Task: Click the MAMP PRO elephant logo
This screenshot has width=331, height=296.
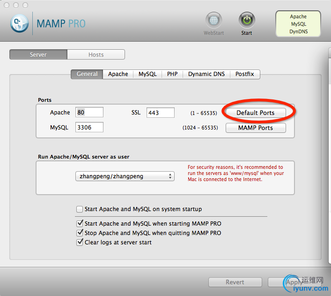Action: click(20, 23)
